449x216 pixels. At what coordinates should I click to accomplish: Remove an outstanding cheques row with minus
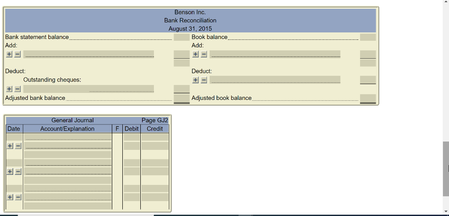18,89
